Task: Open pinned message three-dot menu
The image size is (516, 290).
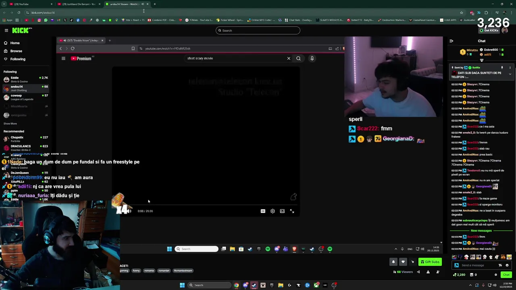Action: 510,68
